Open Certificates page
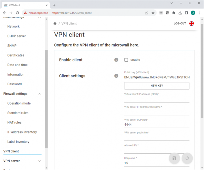 point(16,55)
